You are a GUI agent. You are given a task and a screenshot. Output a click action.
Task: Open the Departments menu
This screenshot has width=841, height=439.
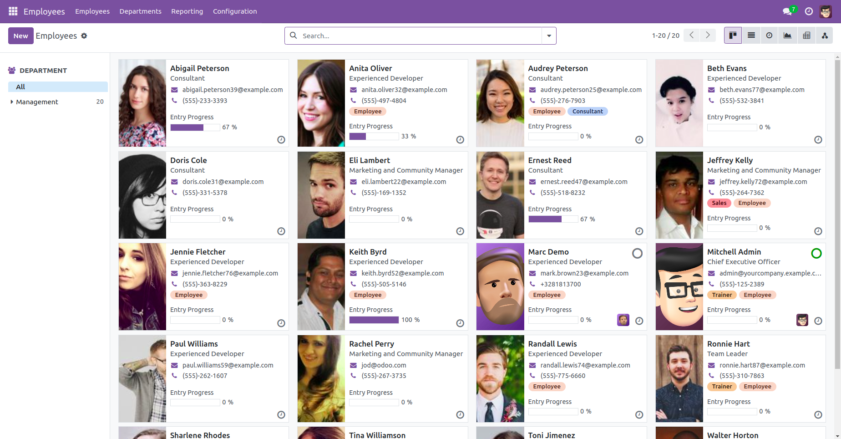[140, 11]
